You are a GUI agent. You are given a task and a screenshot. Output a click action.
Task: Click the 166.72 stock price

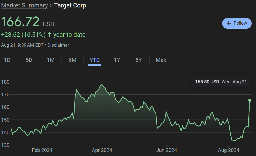pos(20,21)
